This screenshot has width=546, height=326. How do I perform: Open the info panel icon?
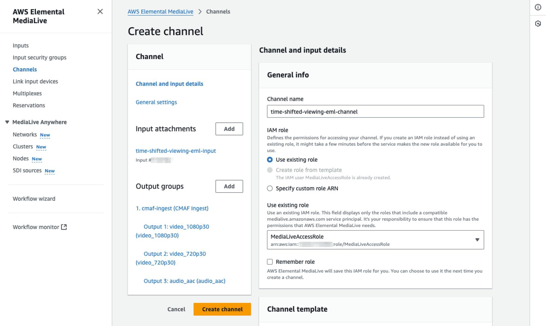pyautogui.click(x=538, y=7)
